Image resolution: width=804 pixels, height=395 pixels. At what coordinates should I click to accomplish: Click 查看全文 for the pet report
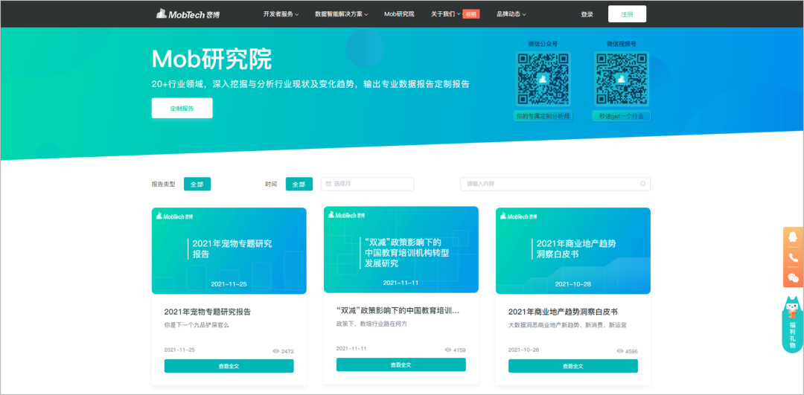tap(229, 366)
